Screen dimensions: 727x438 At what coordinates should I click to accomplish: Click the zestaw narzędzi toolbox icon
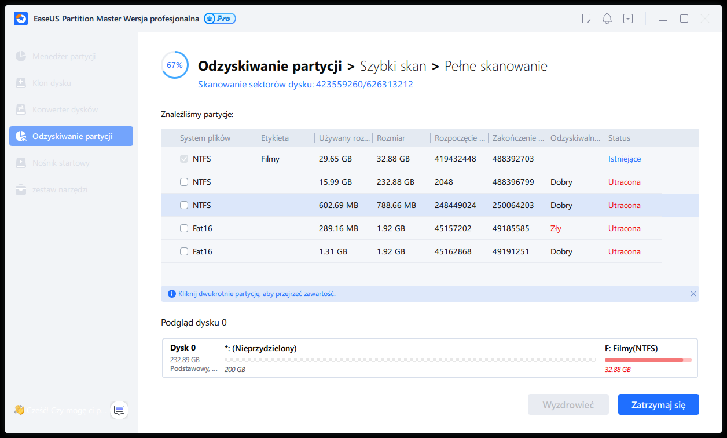pyautogui.click(x=21, y=189)
